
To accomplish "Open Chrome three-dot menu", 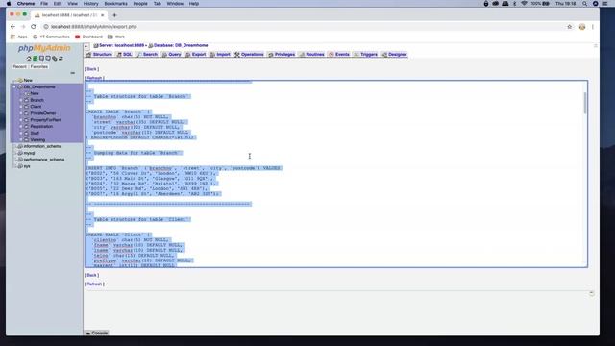I will [x=593, y=27].
